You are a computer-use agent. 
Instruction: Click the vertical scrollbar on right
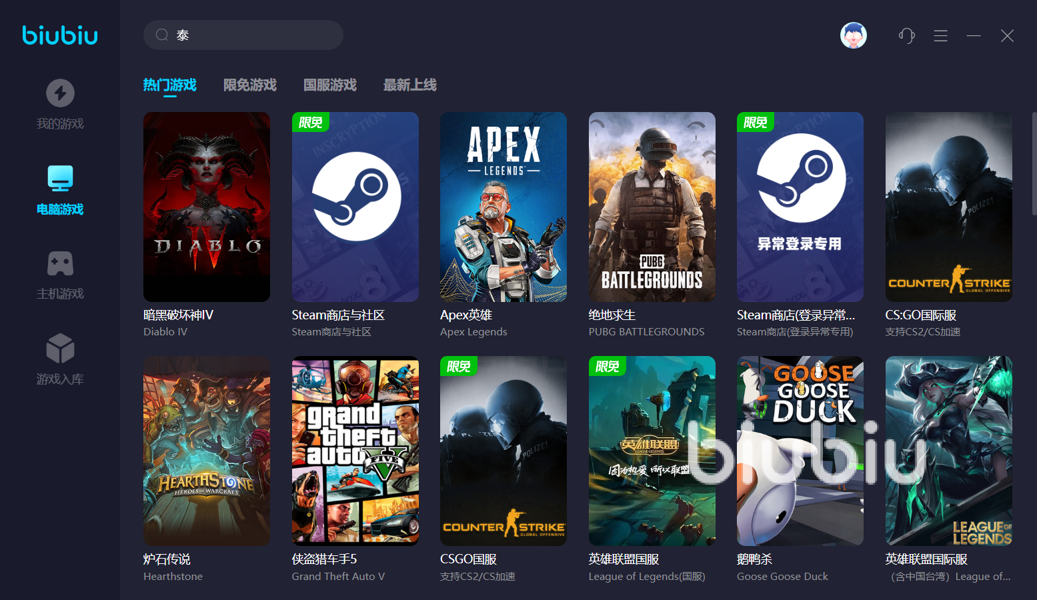click(x=1034, y=163)
